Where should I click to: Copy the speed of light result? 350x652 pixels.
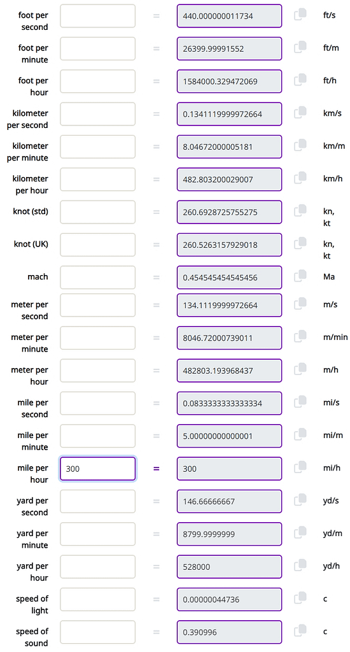pos(300,598)
